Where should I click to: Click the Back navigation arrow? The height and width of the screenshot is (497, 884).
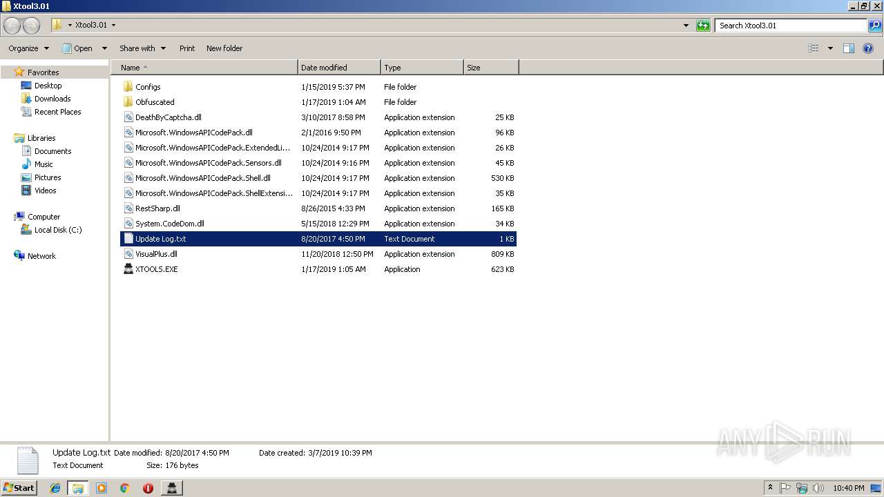[x=12, y=26]
